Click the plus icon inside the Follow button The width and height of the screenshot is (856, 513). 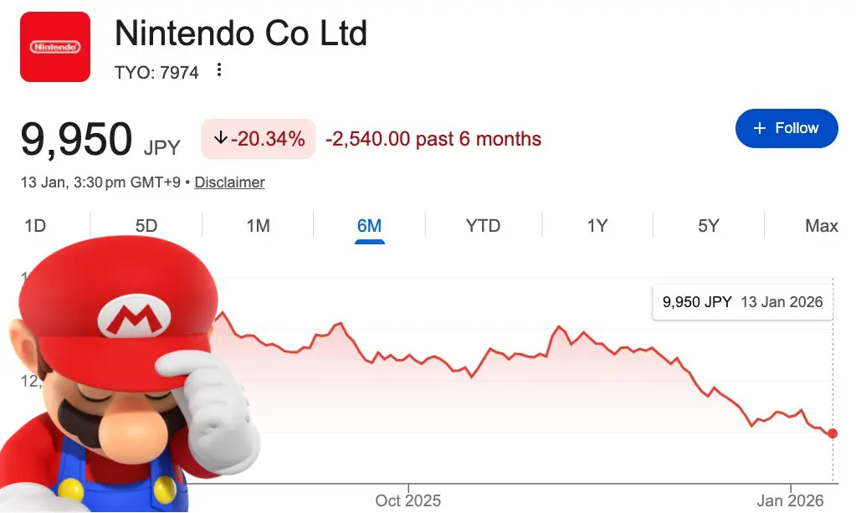point(760,128)
